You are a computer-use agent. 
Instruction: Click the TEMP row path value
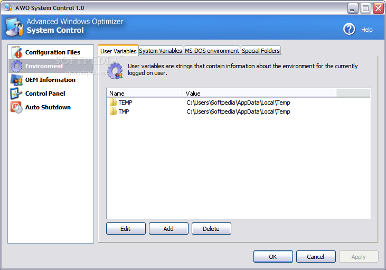tap(238, 103)
